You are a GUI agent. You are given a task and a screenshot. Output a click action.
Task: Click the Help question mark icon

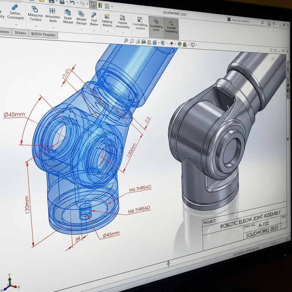click(273, 24)
